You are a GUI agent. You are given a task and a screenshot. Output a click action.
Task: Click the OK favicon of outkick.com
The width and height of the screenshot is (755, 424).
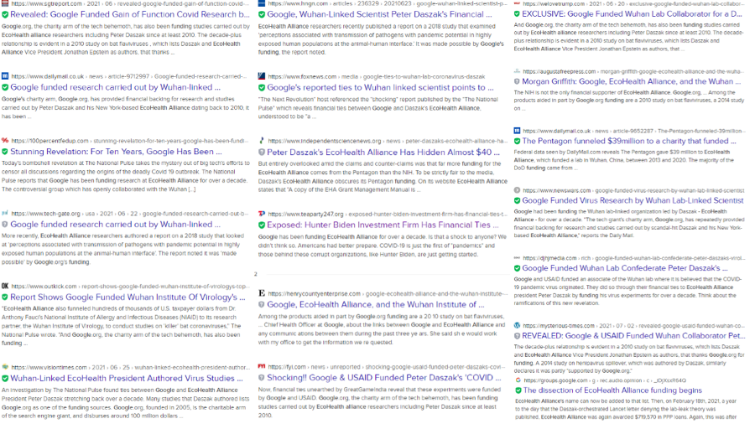[x=5, y=286]
